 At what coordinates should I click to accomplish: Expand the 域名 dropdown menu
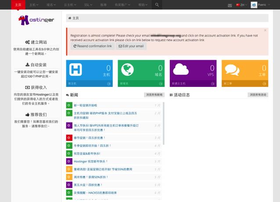(51, 5)
